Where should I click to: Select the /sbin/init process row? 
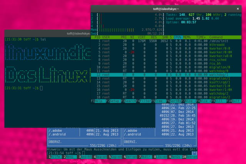click(x=166, y=41)
